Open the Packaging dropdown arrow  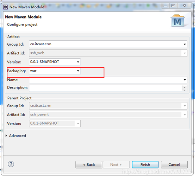point(78,71)
